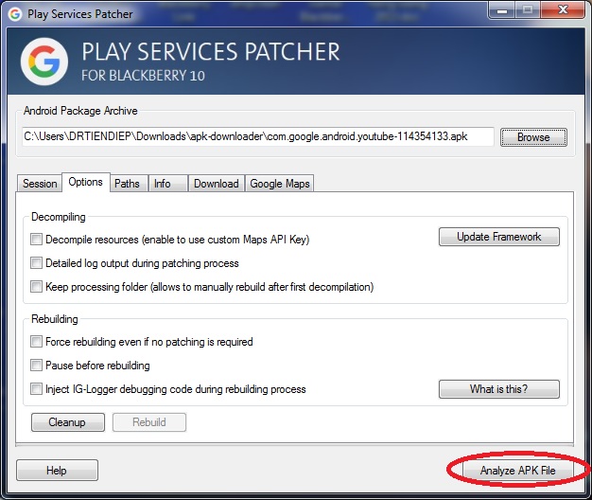The image size is (592, 500).
Task: Click the Cleanup button
Action: click(x=67, y=422)
